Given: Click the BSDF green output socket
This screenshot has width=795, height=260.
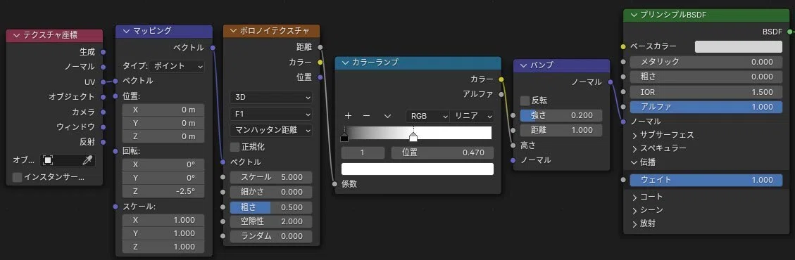Looking at the screenshot, I should pos(791,32).
